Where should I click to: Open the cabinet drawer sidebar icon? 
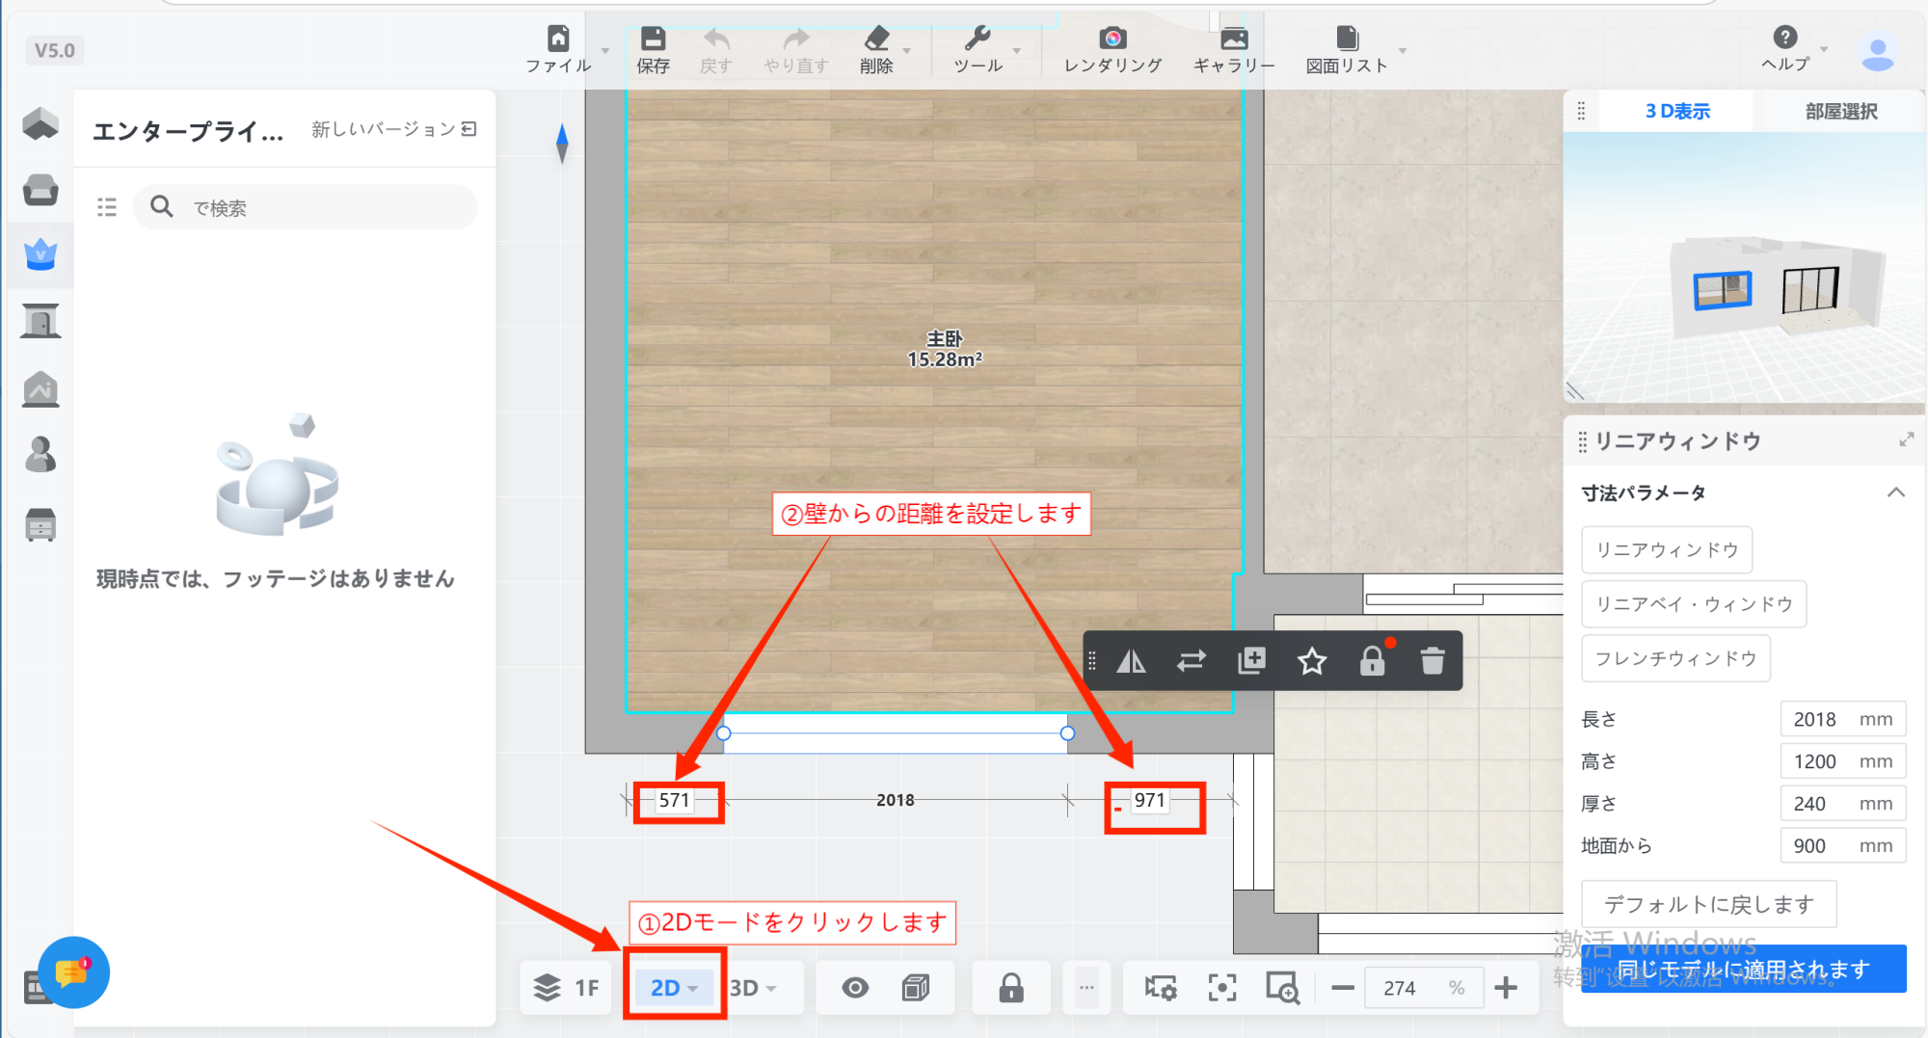[x=40, y=524]
